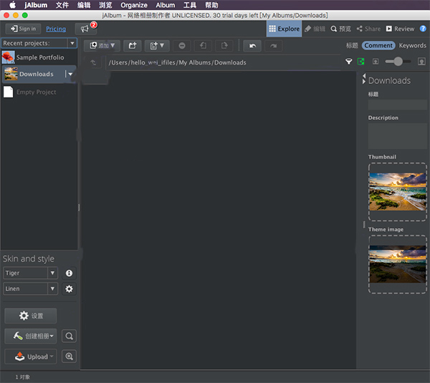Open the Organize menu
The width and height of the screenshot is (430, 383).
(133, 5)
